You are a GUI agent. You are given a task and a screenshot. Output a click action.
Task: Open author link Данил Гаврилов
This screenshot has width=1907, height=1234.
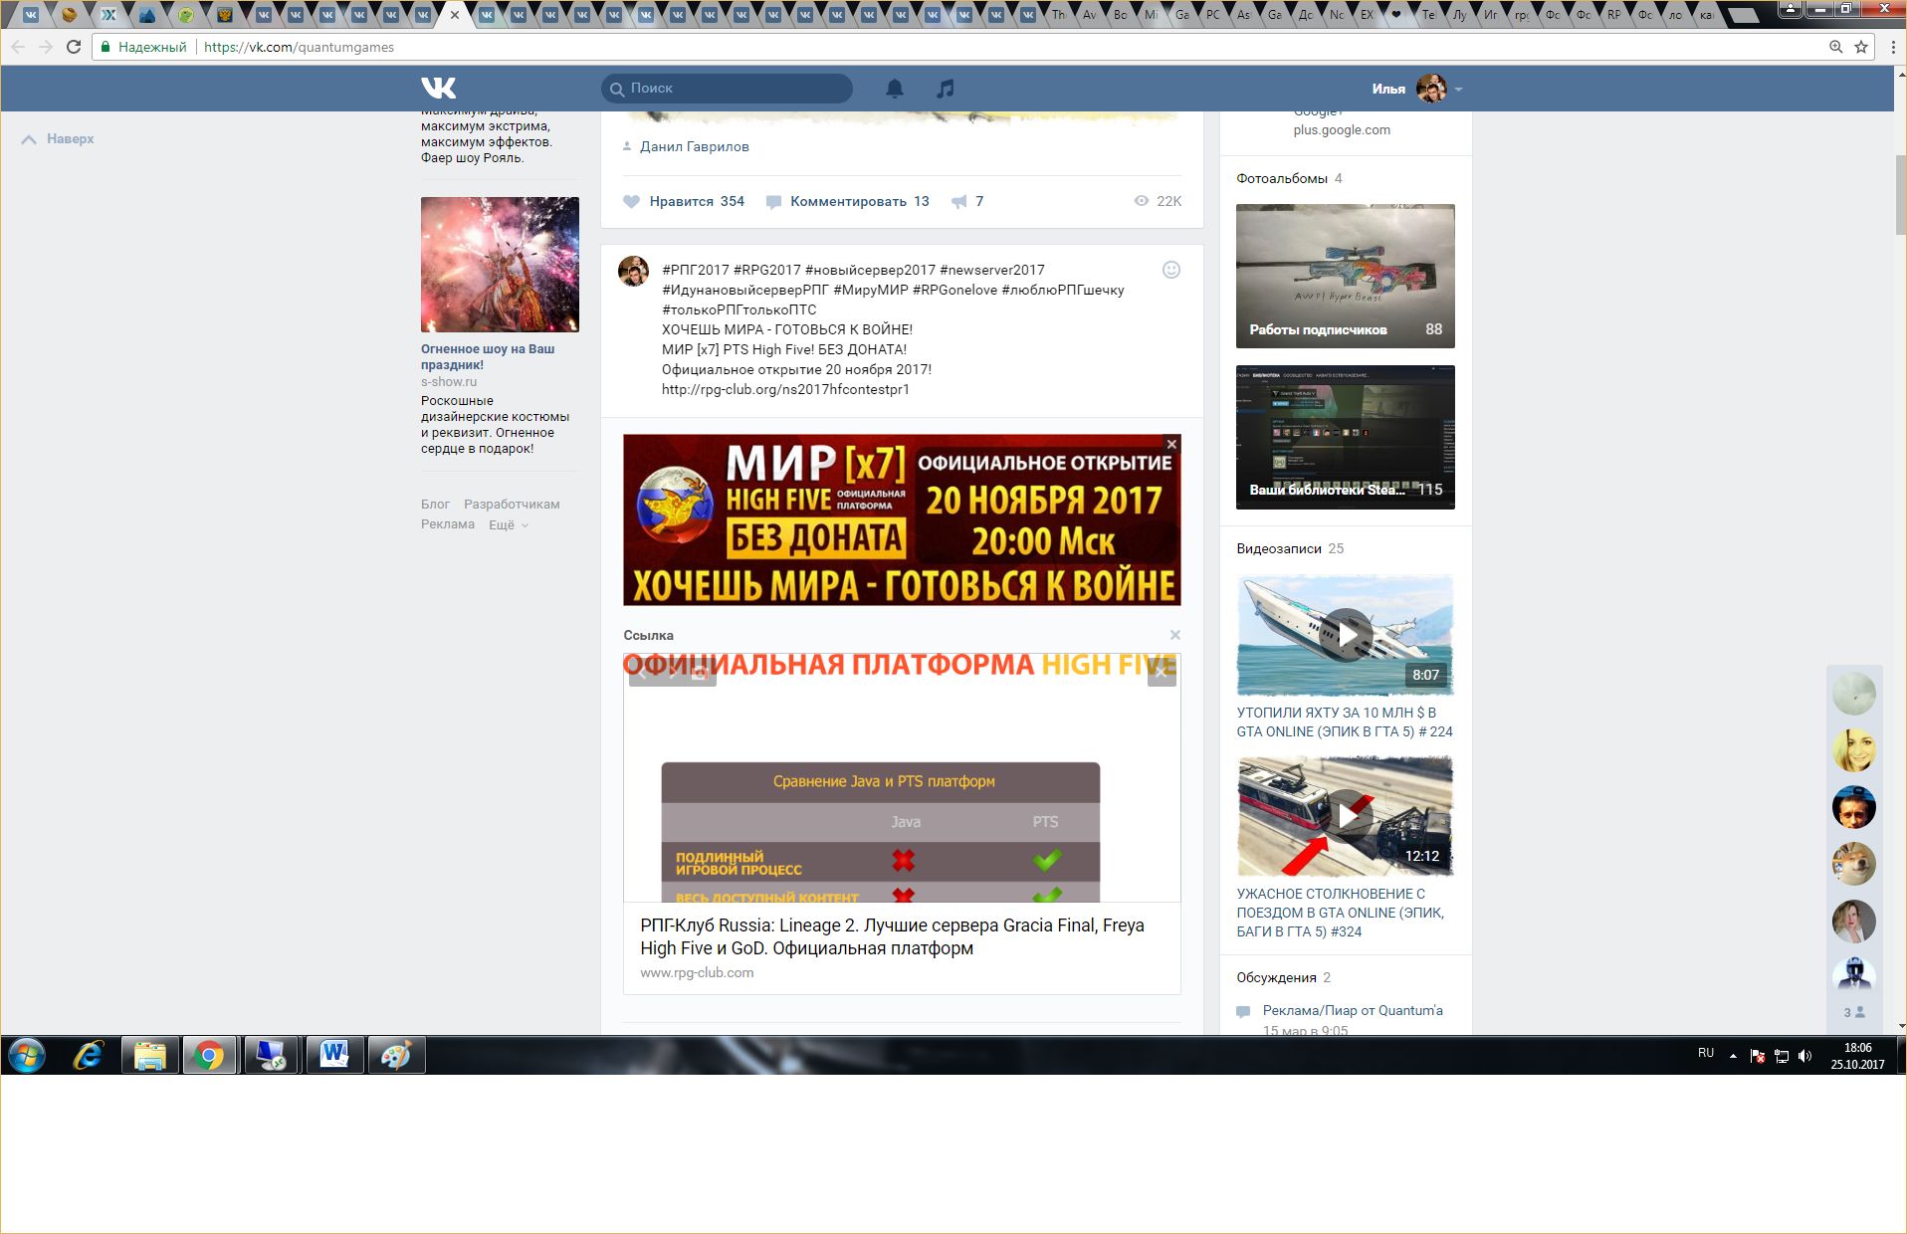[x=694, y=146]
